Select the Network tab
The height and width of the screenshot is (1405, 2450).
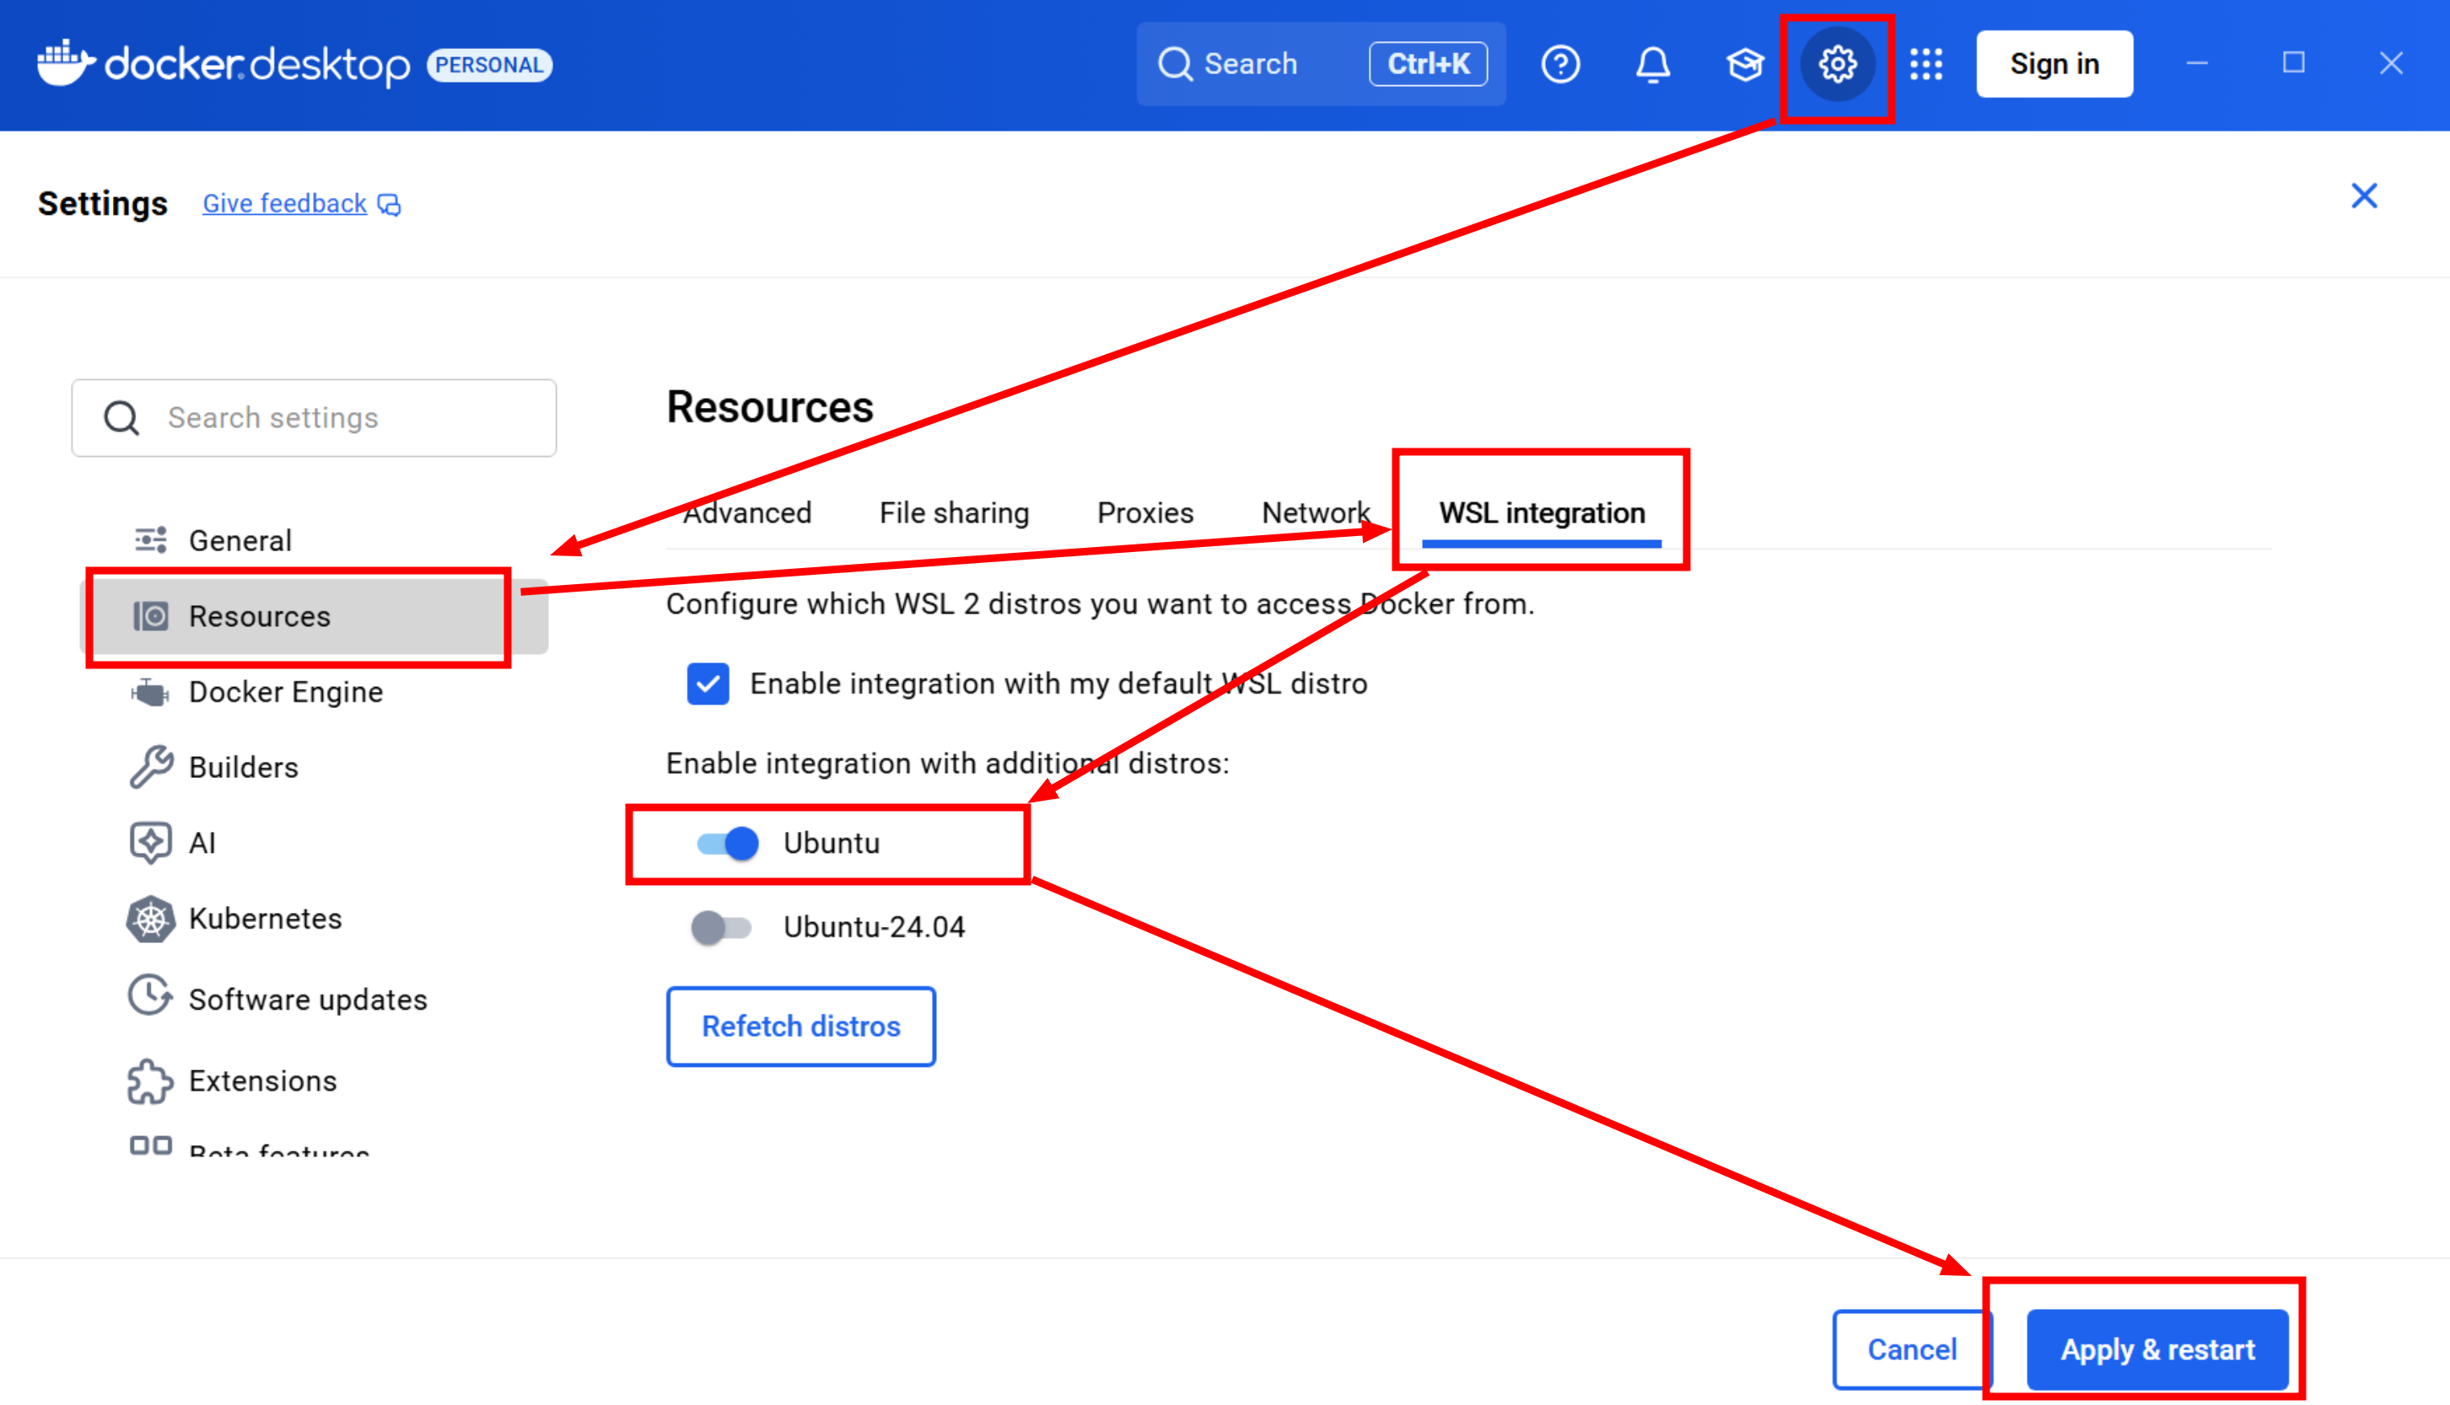click(x=1315, y=512)
